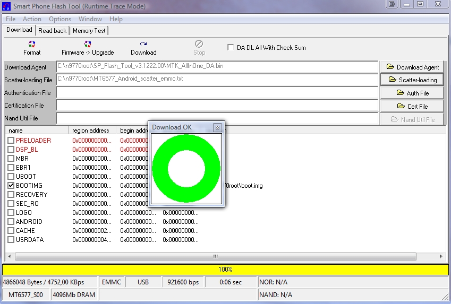Click the yellow 100% progress bar
The height and width of the screenshot is (304, 451).
[x=225, y=270]
